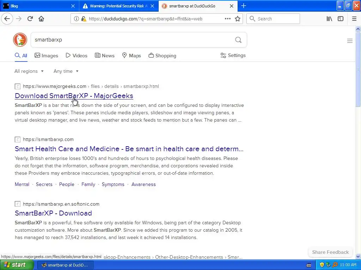
Task: Click the vertical scrollbar thumb
Action: point(358,69)
